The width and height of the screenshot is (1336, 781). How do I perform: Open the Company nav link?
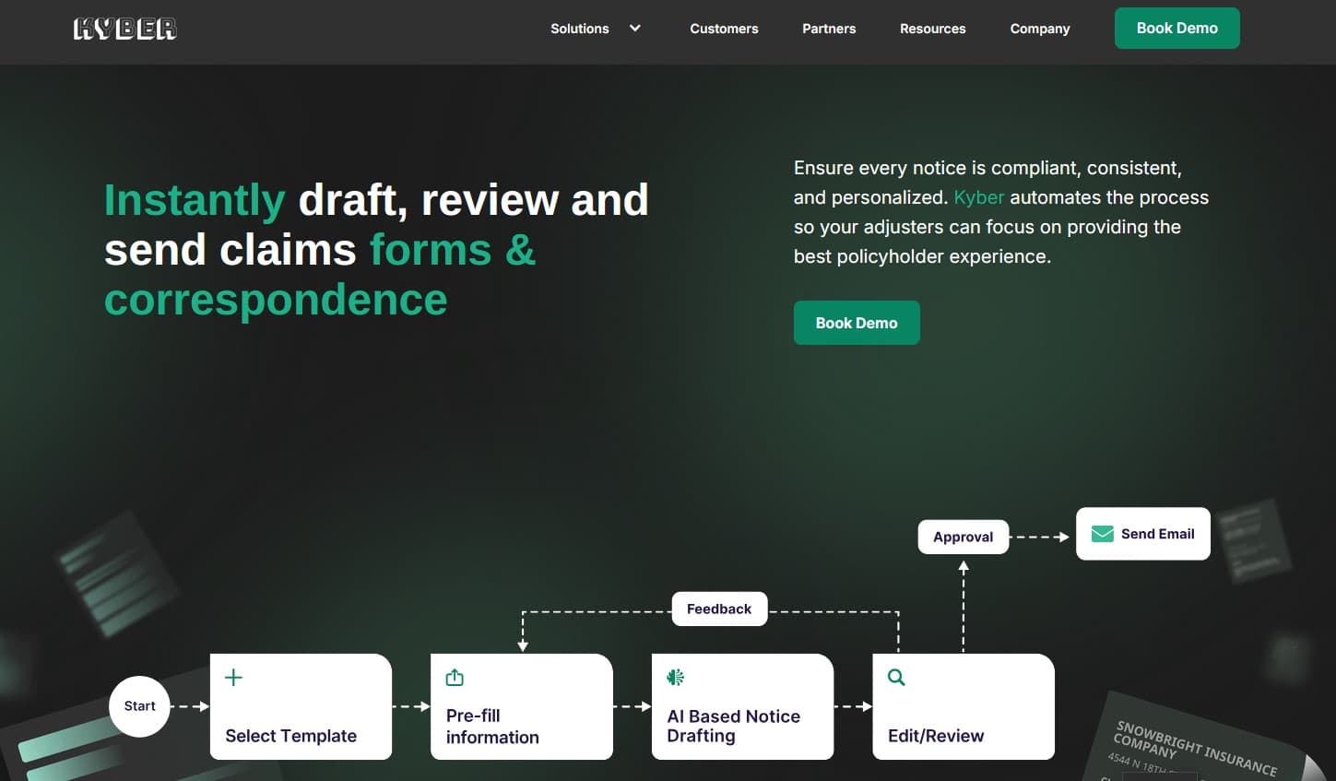point(1040,29)
